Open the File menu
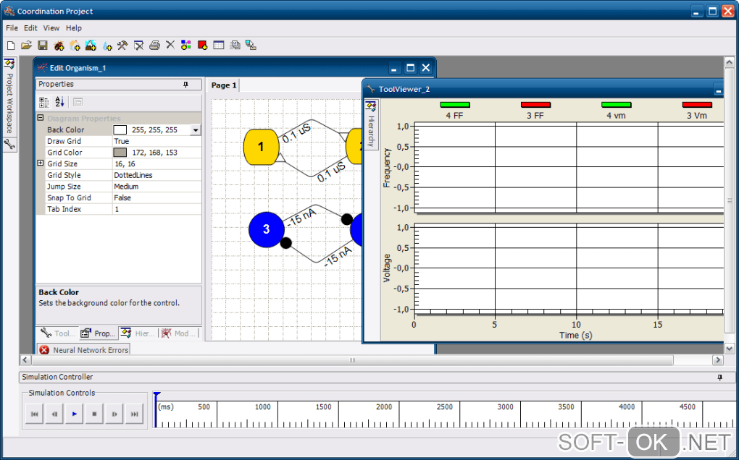 click(x=12, y=27)
